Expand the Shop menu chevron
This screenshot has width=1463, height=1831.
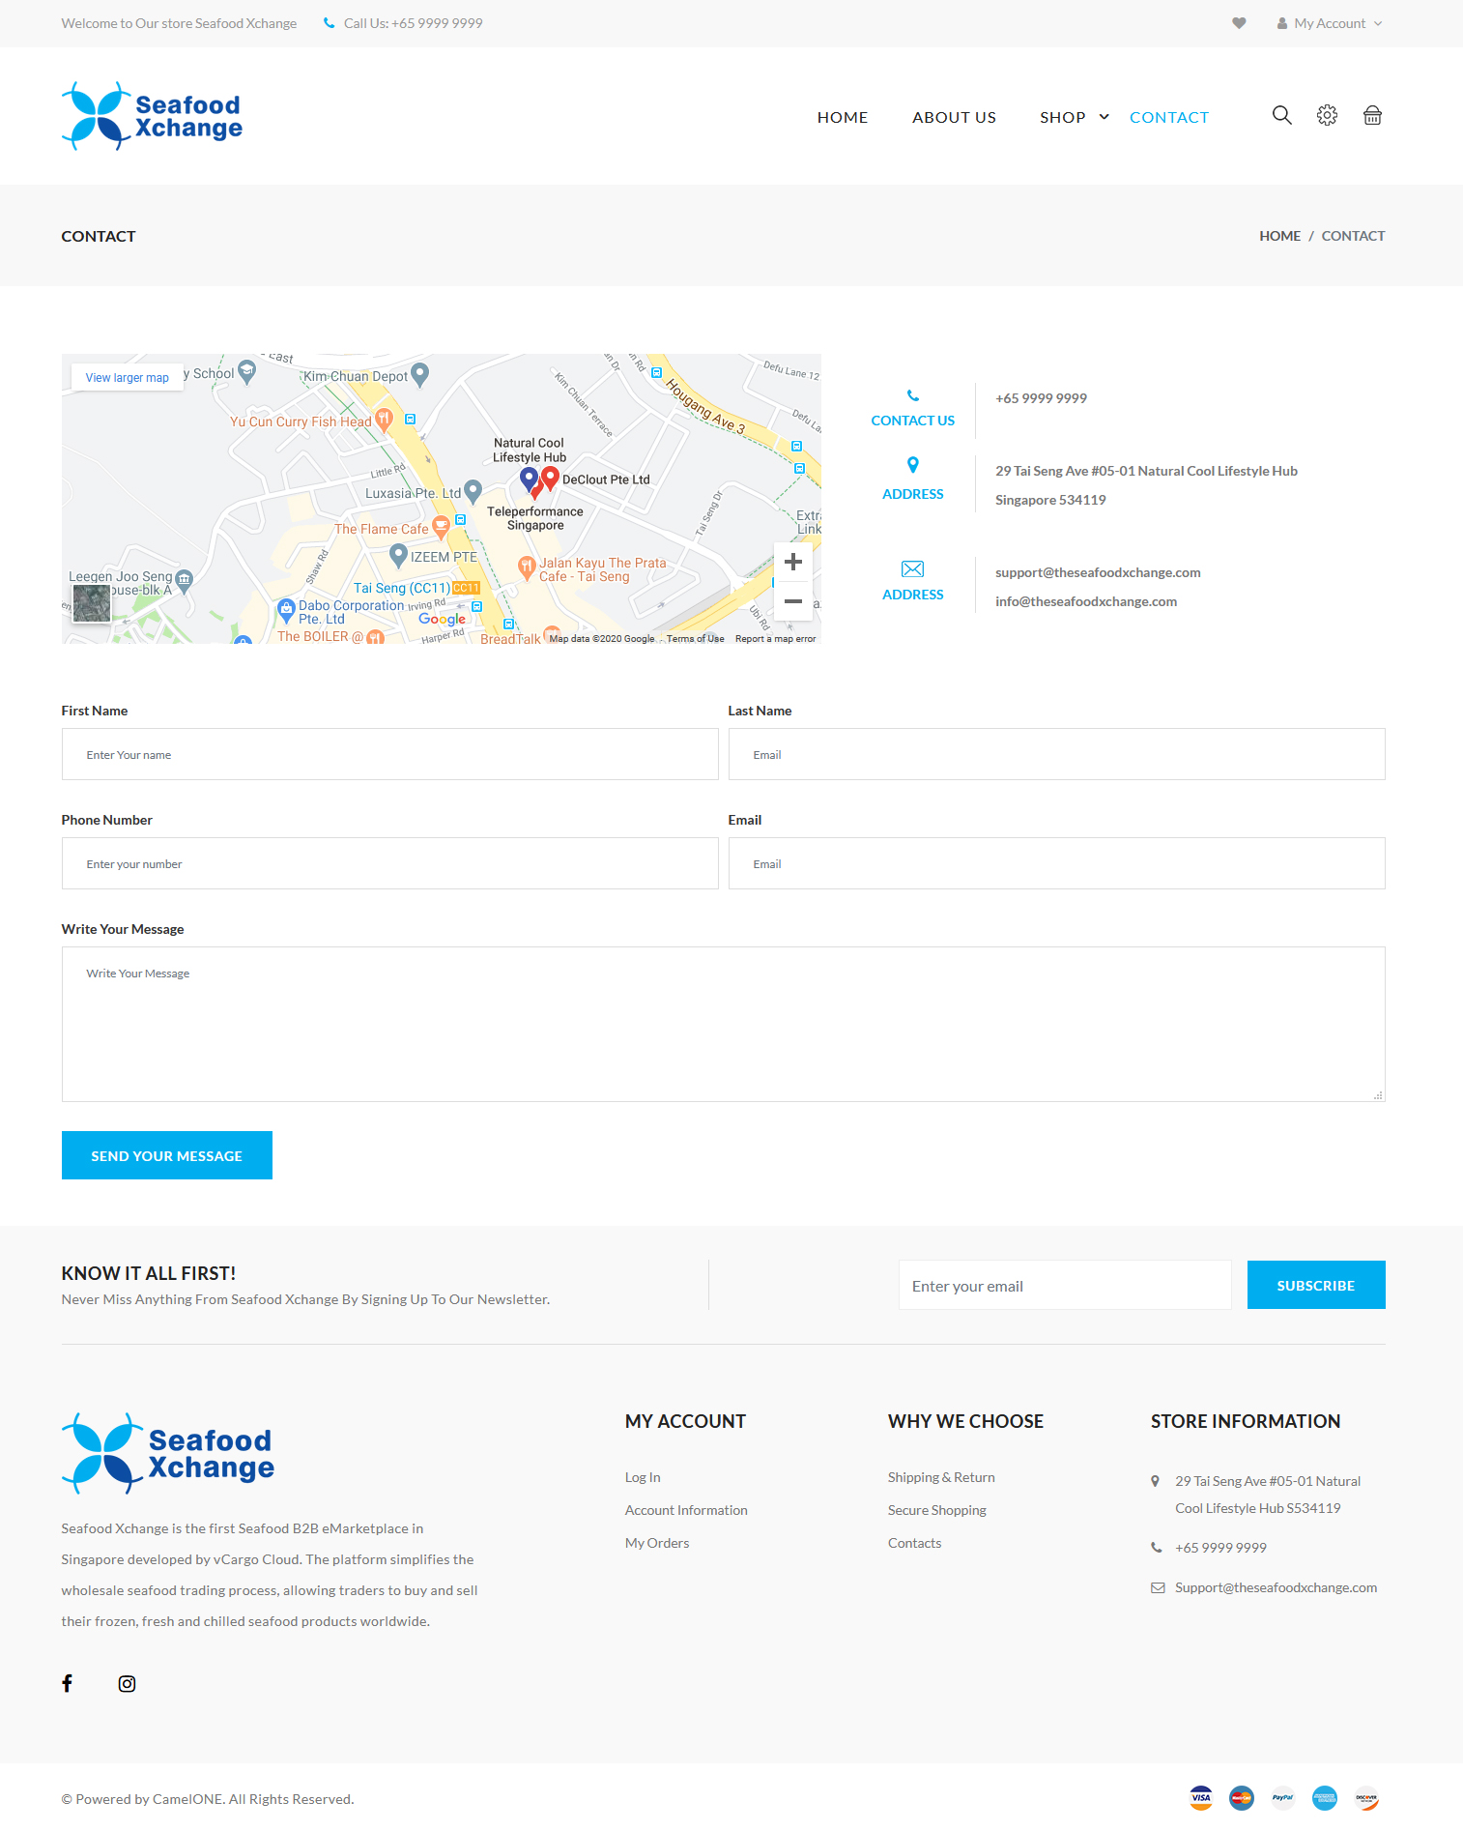point(1104,117)
